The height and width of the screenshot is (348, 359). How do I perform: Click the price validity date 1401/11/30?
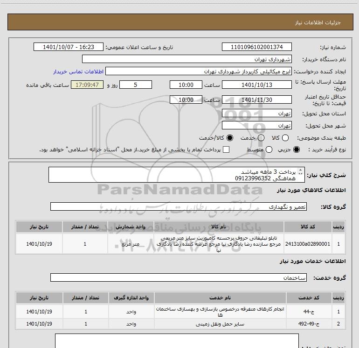click(256, 99)
